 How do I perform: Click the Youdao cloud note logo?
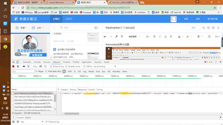coord(25,19)
